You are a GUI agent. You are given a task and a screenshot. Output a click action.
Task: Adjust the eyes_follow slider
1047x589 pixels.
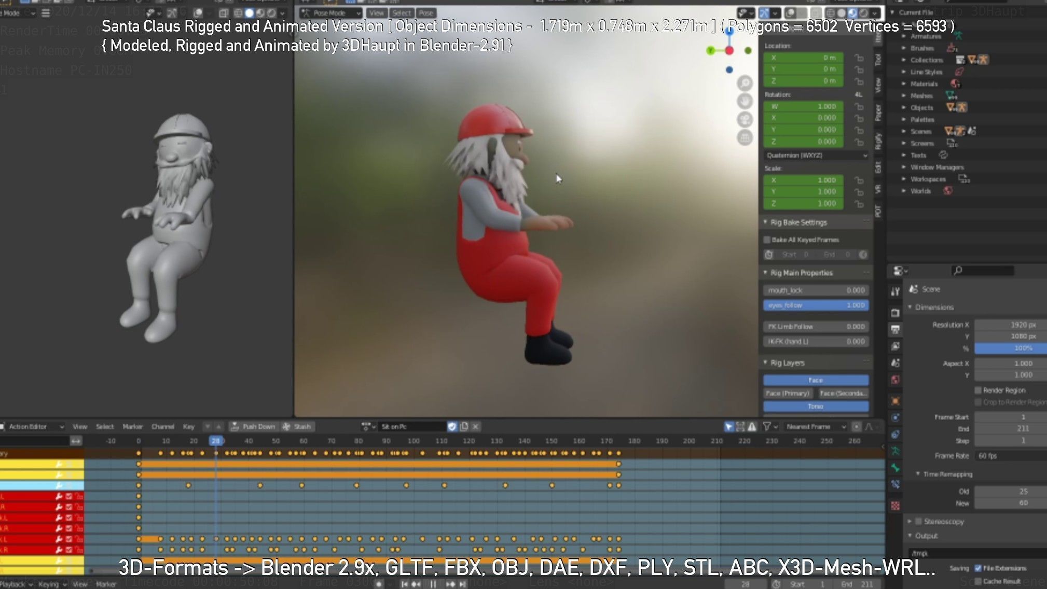(x=816, y=305)
